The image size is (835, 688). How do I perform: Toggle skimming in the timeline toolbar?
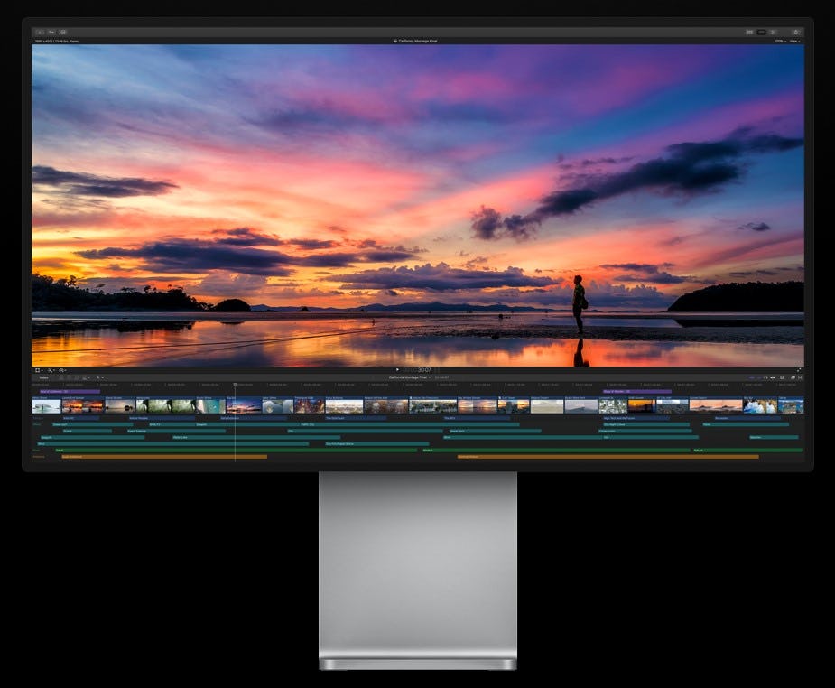pos(765,377)
